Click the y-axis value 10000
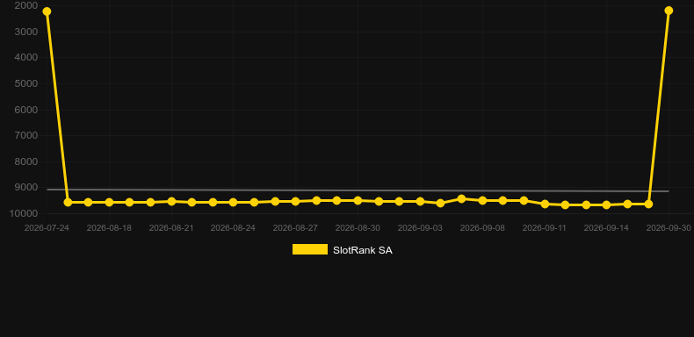Image resolution: width=694 pixels, height=337 pixels. [x=24, y=213]
